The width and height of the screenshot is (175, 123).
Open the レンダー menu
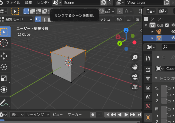point(43,3)
